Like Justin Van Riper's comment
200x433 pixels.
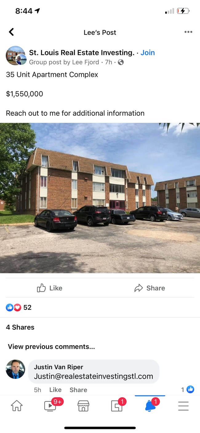click(55, 390)
